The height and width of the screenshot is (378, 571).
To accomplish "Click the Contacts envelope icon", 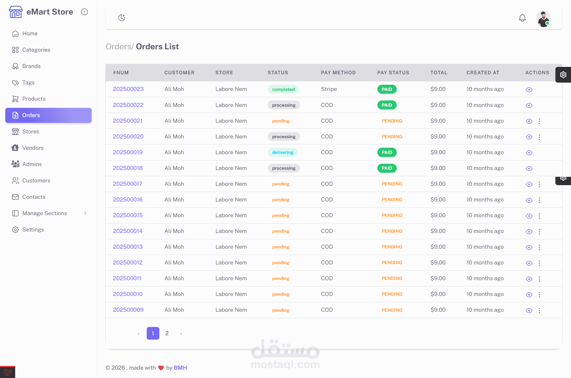I will point(15,197).
